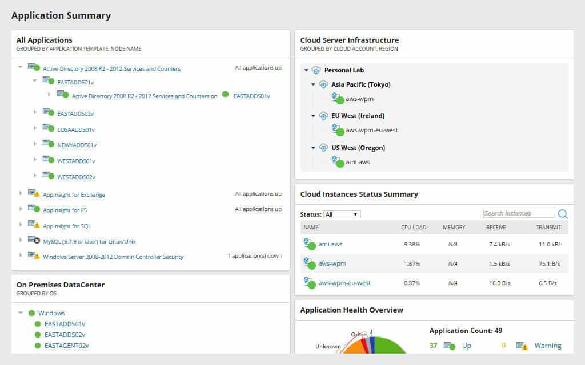The width and height of the screenshot is (585, 365).
Task: Collapse the EASTADDS01v node in All Applications
Action: (x=35, y=80)
